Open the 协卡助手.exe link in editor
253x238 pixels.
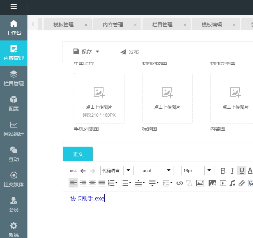pos(87,198)
